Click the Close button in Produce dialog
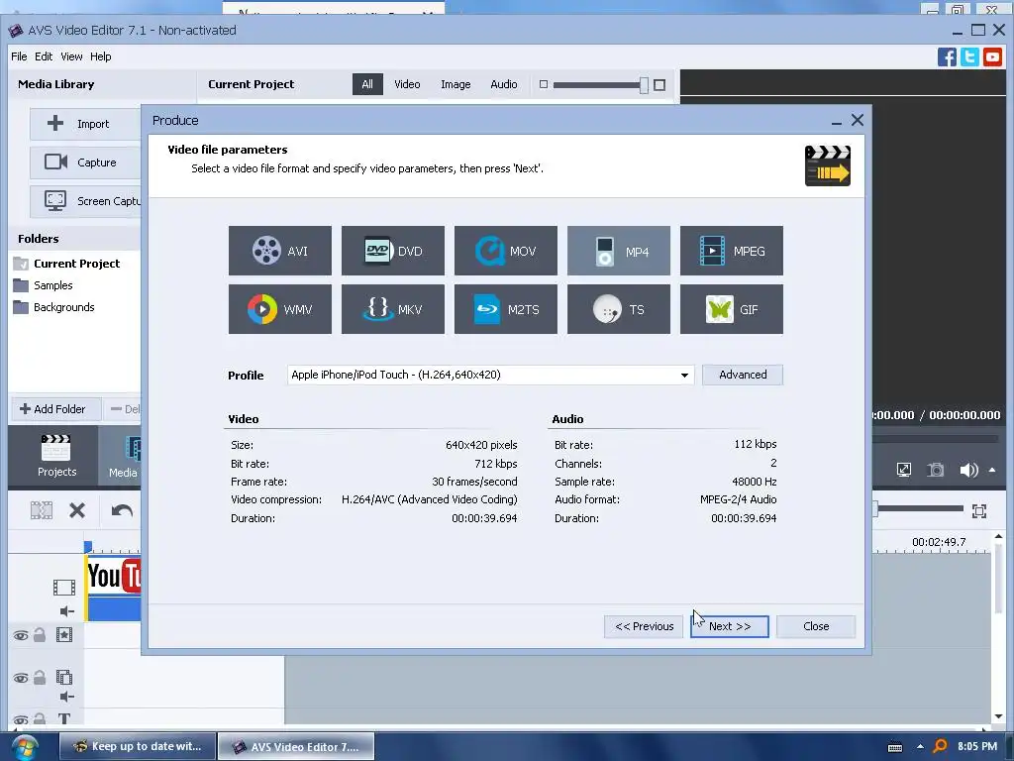This screenshot has height=761, width=1014. 816,626
